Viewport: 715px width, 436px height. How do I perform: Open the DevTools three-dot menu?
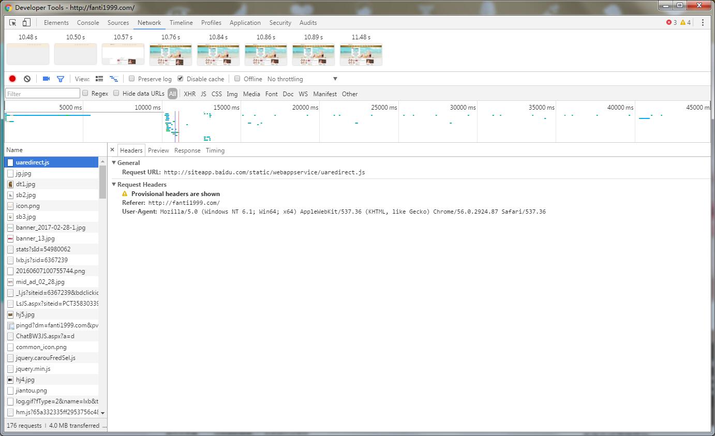coord(703,22)
